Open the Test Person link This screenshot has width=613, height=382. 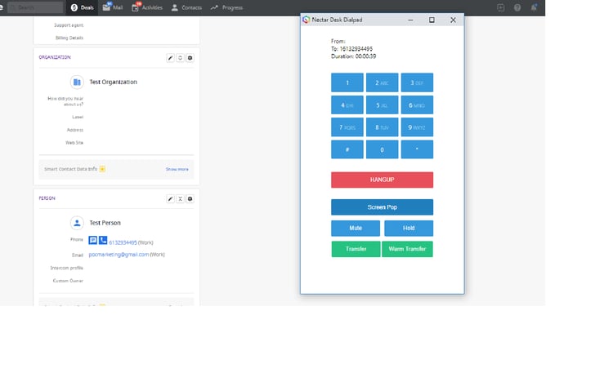click(105, 223)
